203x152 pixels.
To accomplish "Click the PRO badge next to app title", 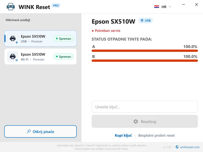I will pos(56,6).
